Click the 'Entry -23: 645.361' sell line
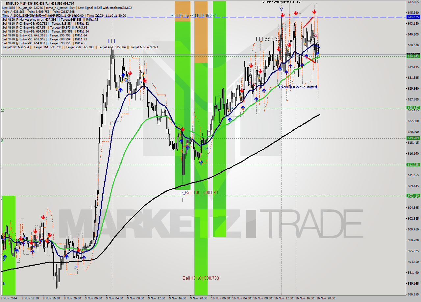Viewport: 421px width, 302px height. point(45,35)
